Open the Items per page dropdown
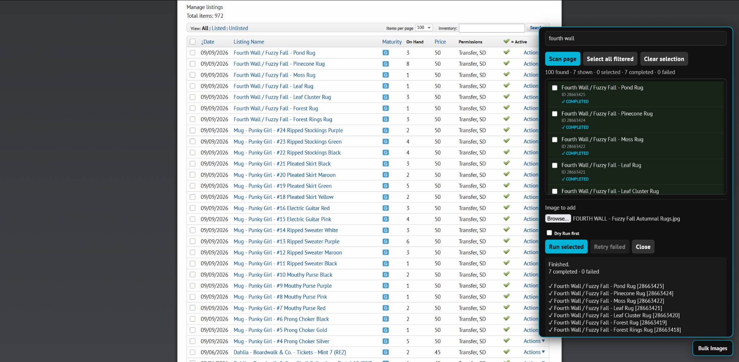 click(x=424, y=28)
